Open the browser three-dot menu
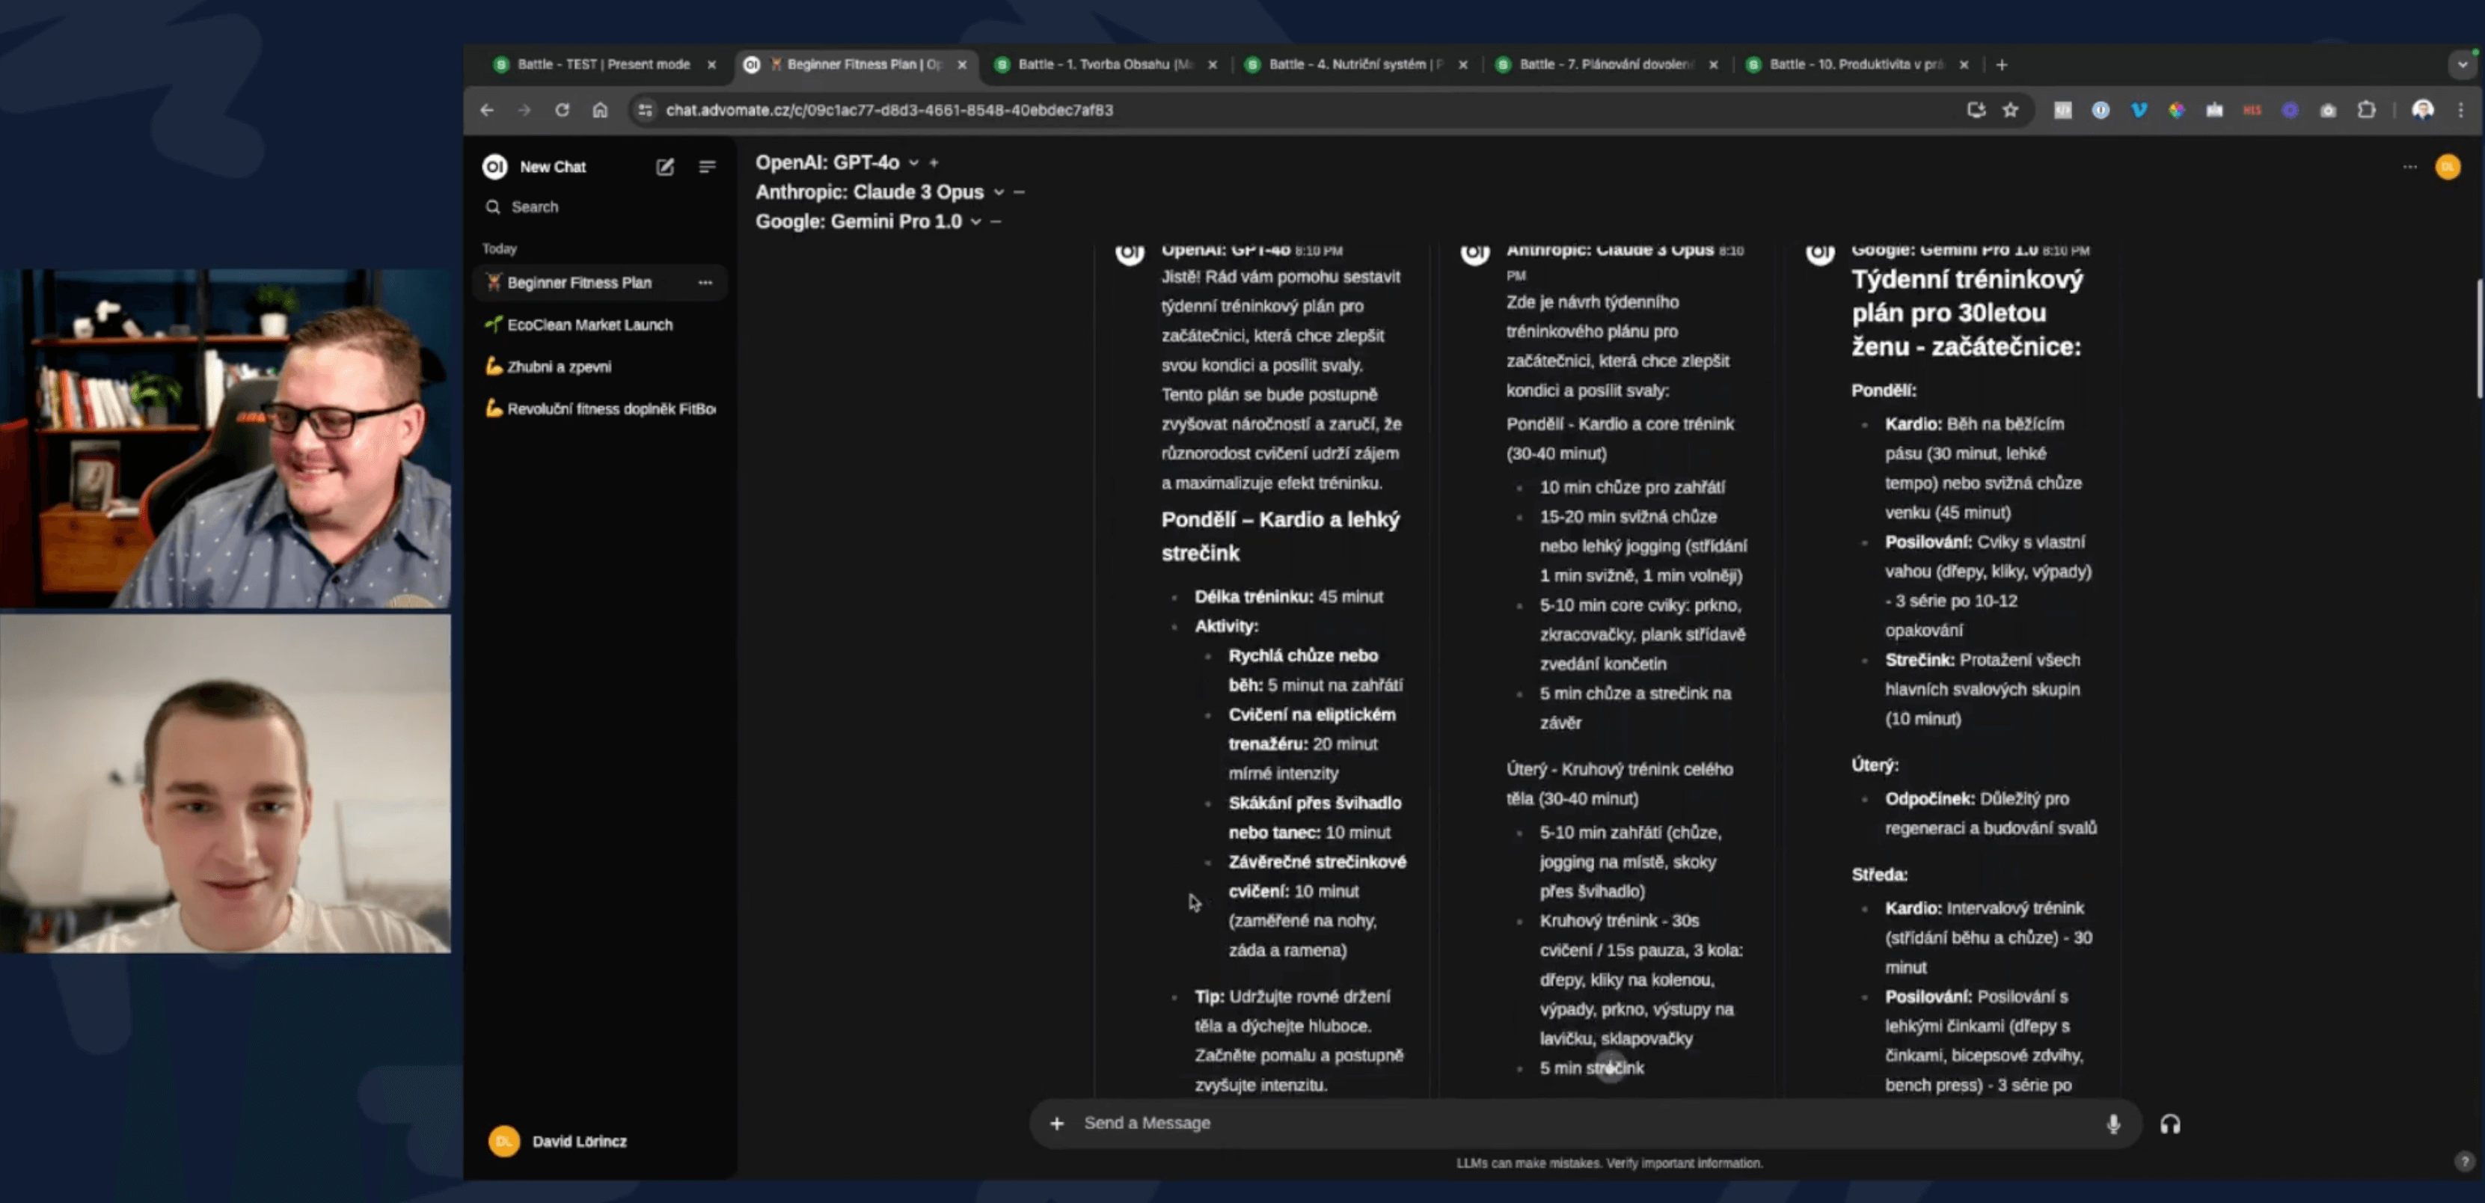Viewport: 2485px width, 1203px height. 2461,110
